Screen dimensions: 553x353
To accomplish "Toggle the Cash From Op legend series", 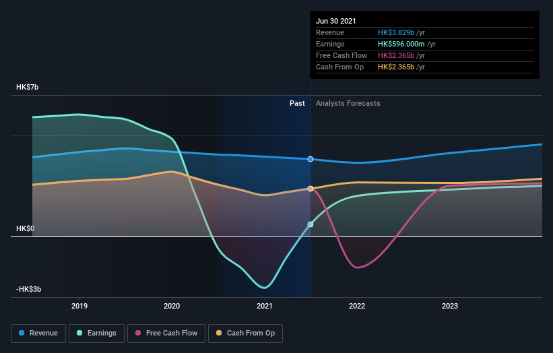I will pos(245,333).
